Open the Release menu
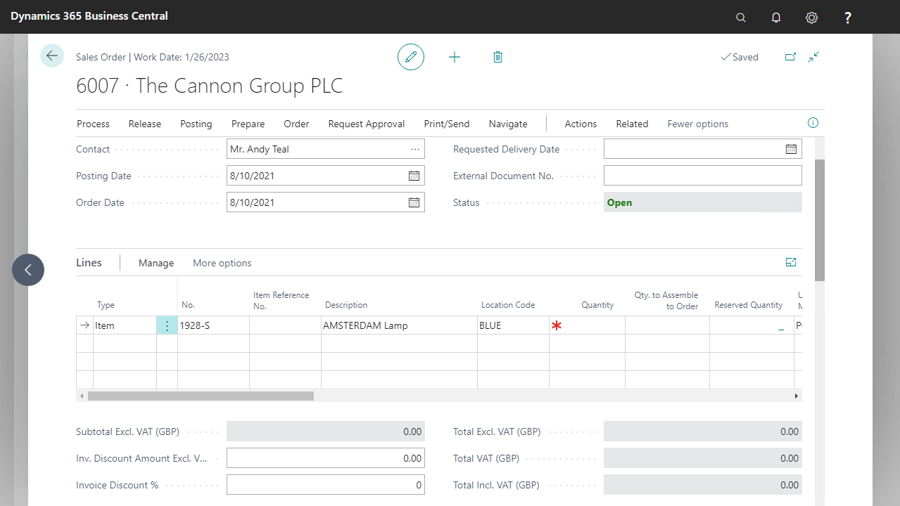The height and width of the screenshot is (506, 900). (145, 124)
